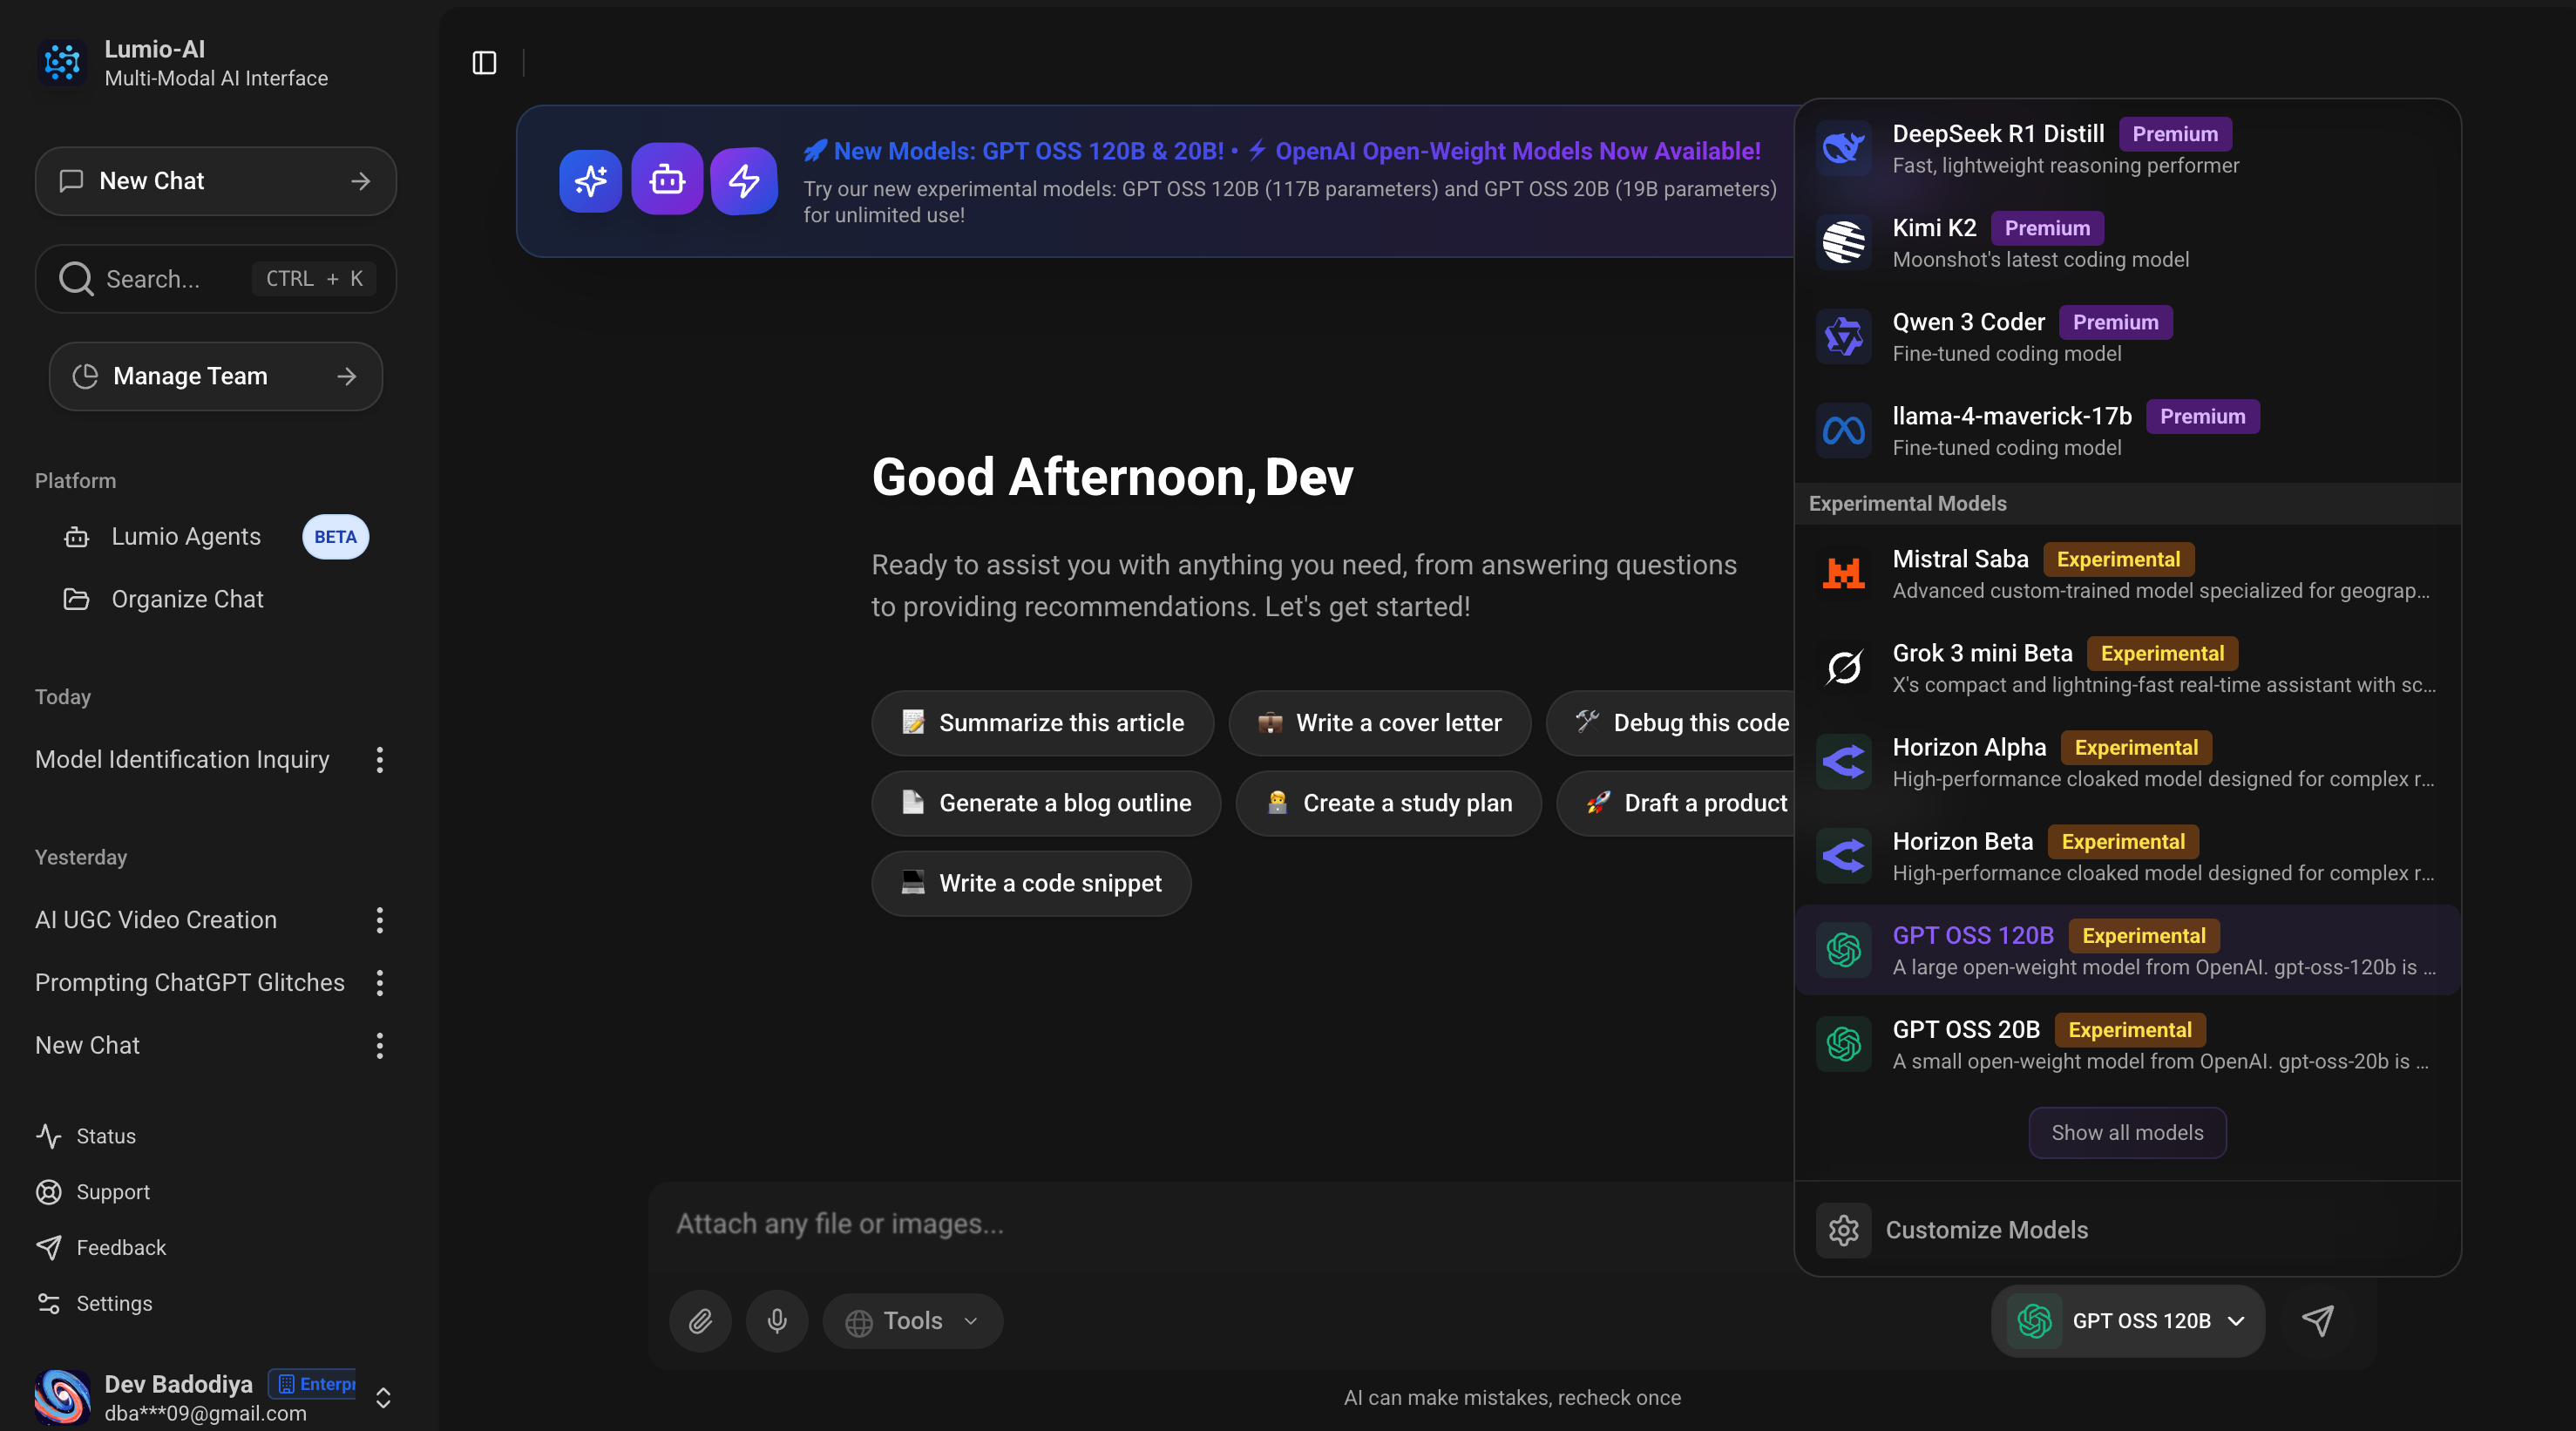
Task: Click the send message paper-plane icon
Action: pyautogui.click(x=2317, y=1321)
